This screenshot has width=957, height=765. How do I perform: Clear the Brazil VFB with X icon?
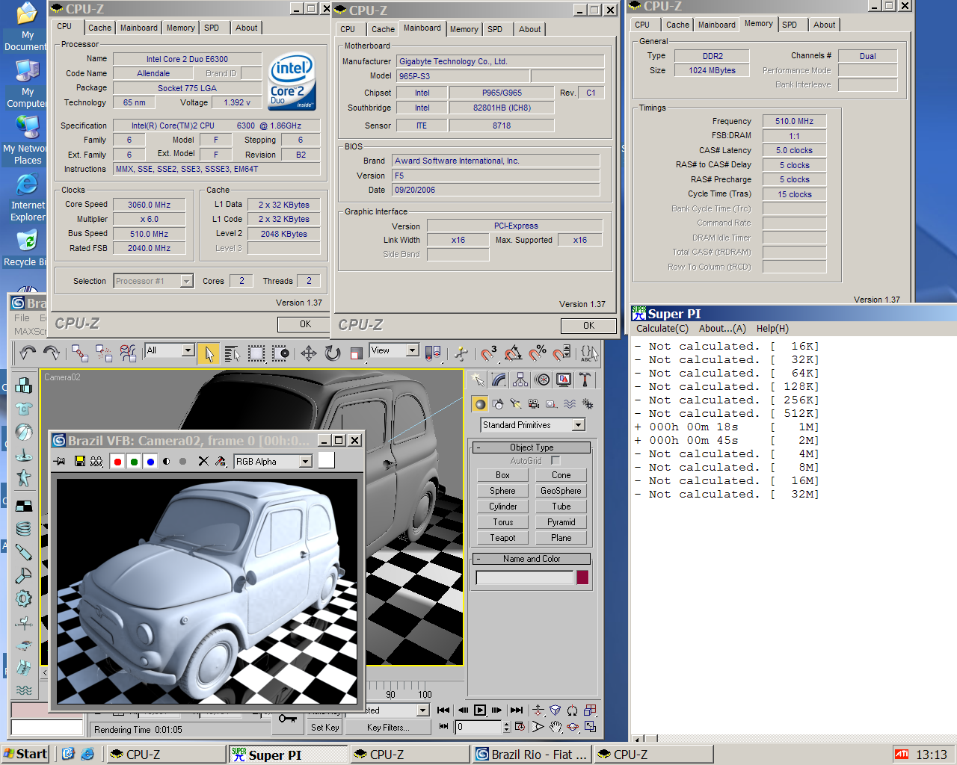click(x=203, y=462)
